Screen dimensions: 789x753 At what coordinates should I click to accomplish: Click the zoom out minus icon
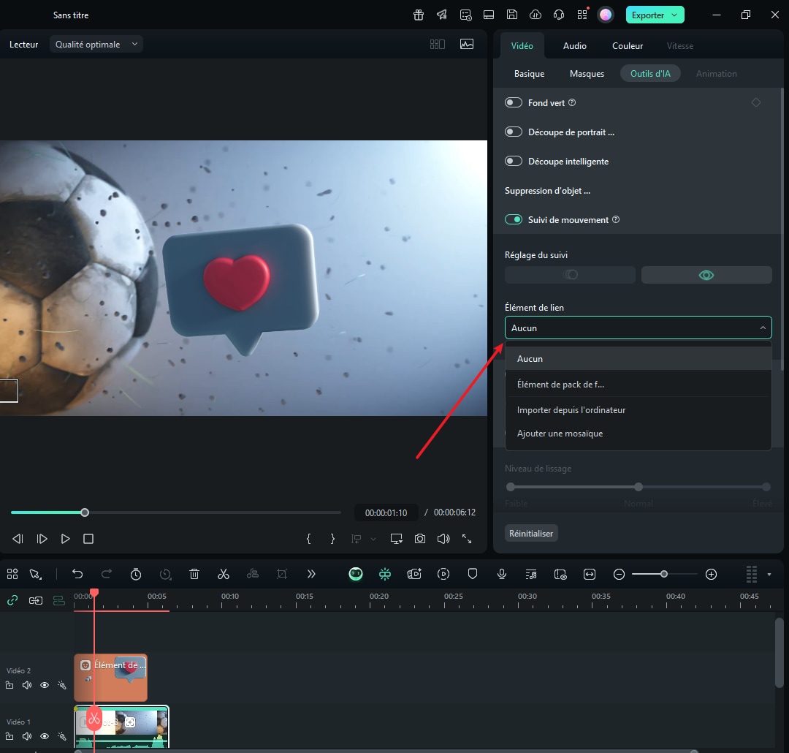coord(620,574)
